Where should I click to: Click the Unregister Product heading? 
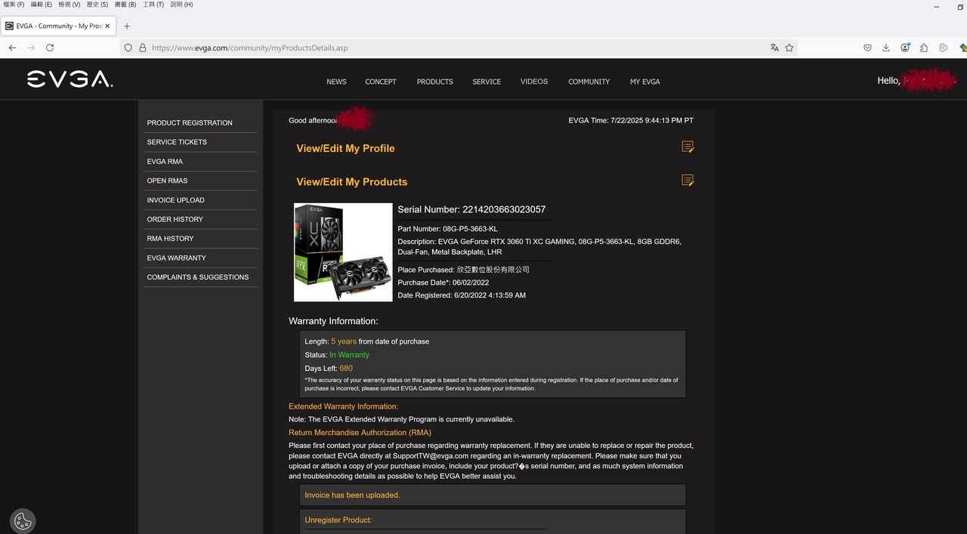[x=338, y=520]
